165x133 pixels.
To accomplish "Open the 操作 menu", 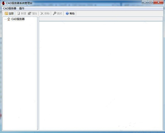I will tap(21, 8).
